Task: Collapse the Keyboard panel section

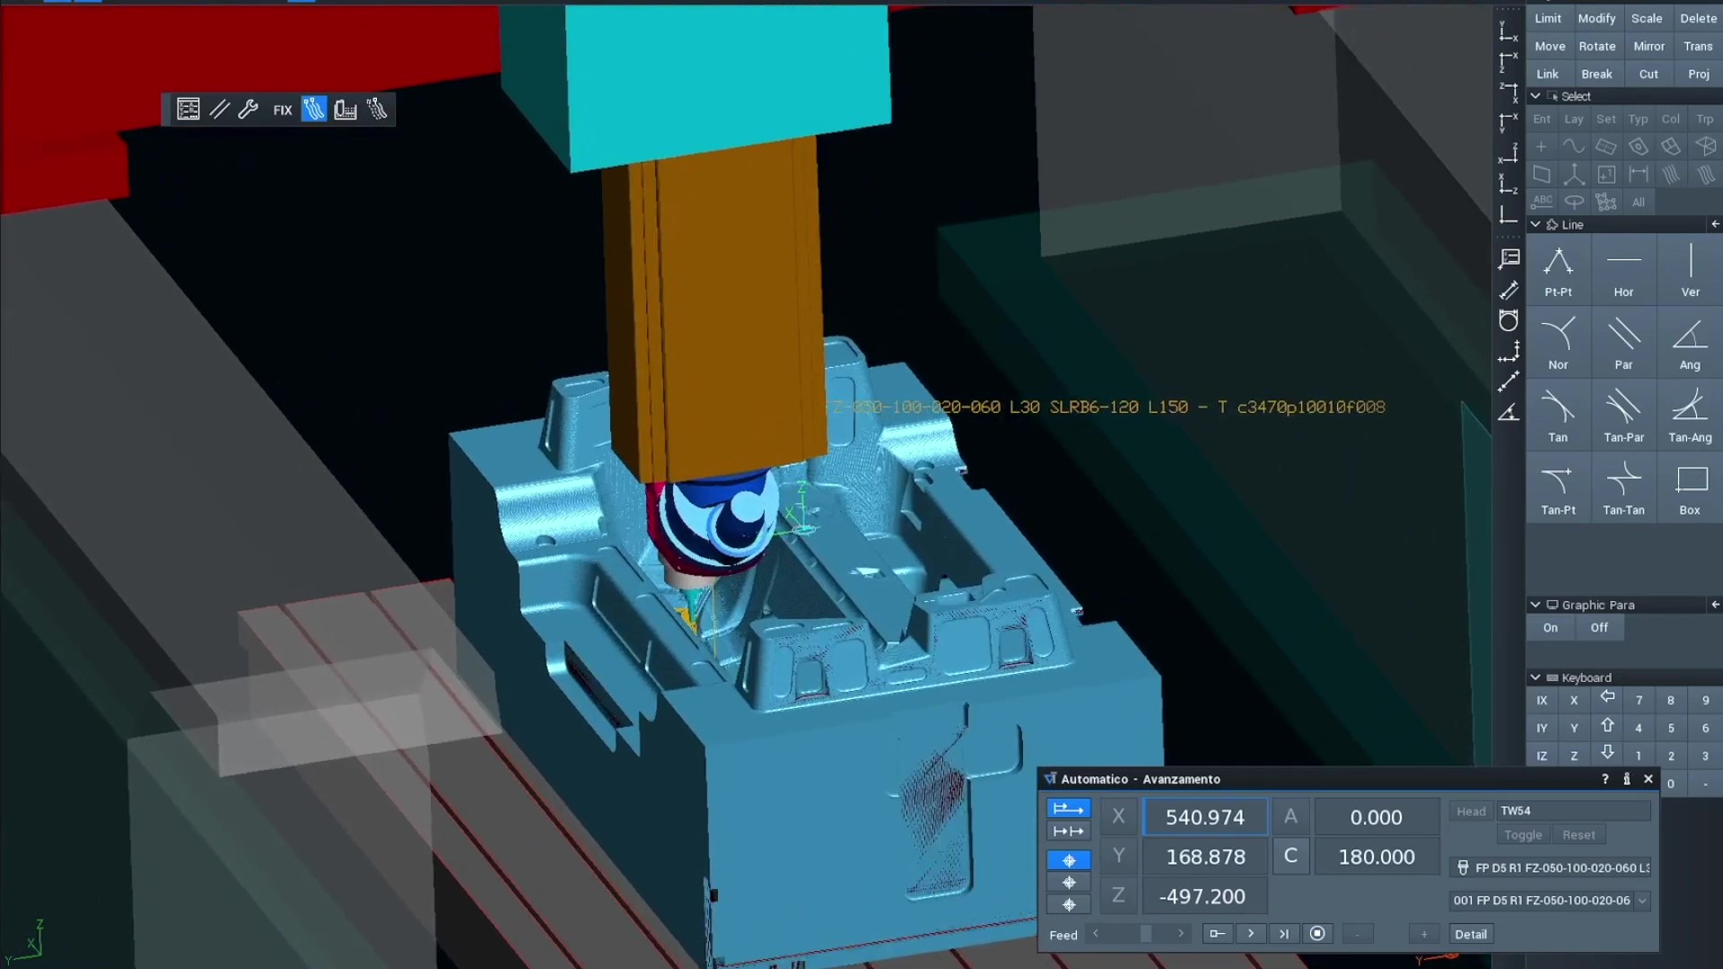Action: (x=1535, y=677)
